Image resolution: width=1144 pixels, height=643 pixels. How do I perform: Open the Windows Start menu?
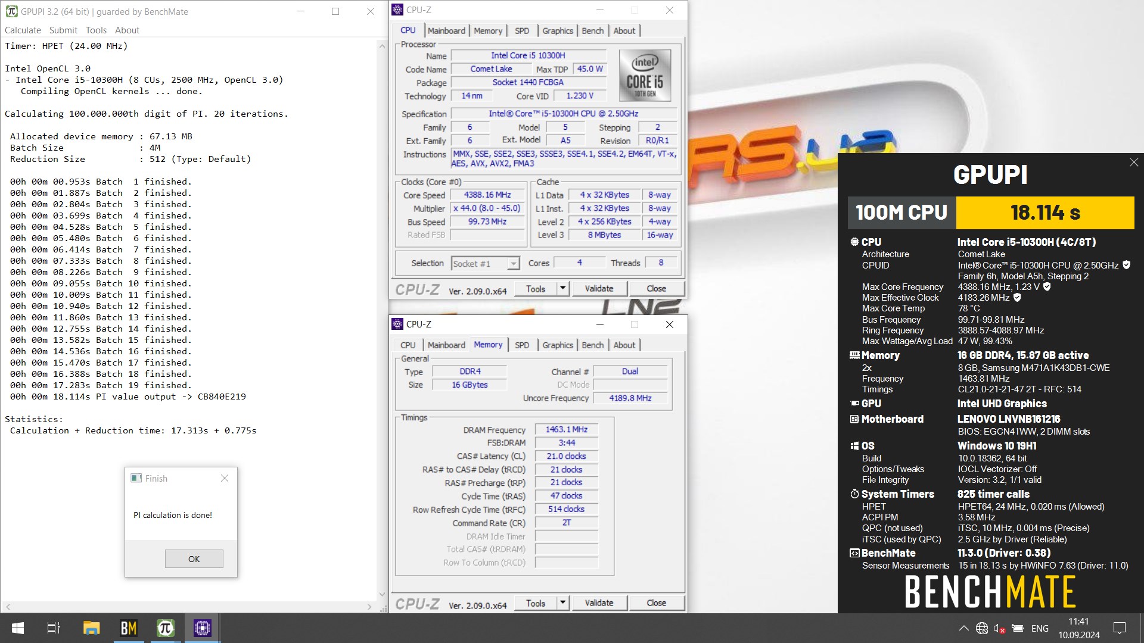point(17,628)
